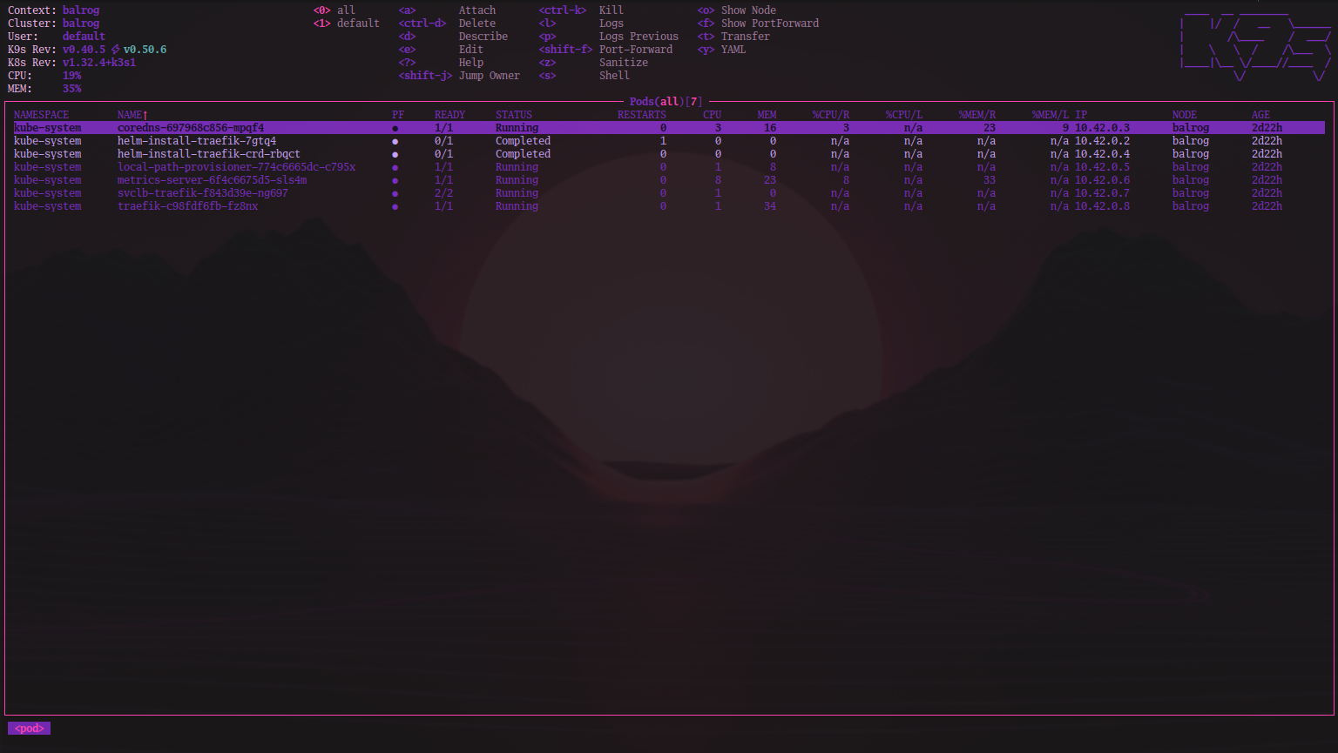The width and height of the screenshot is (1338, 753).
Task: Click the YAML key hint
Action: tap(721, 50)
